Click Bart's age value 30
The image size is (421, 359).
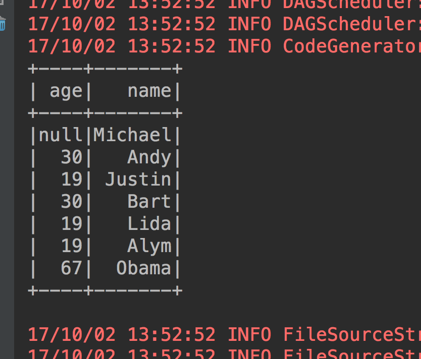[x=71, y=202]
